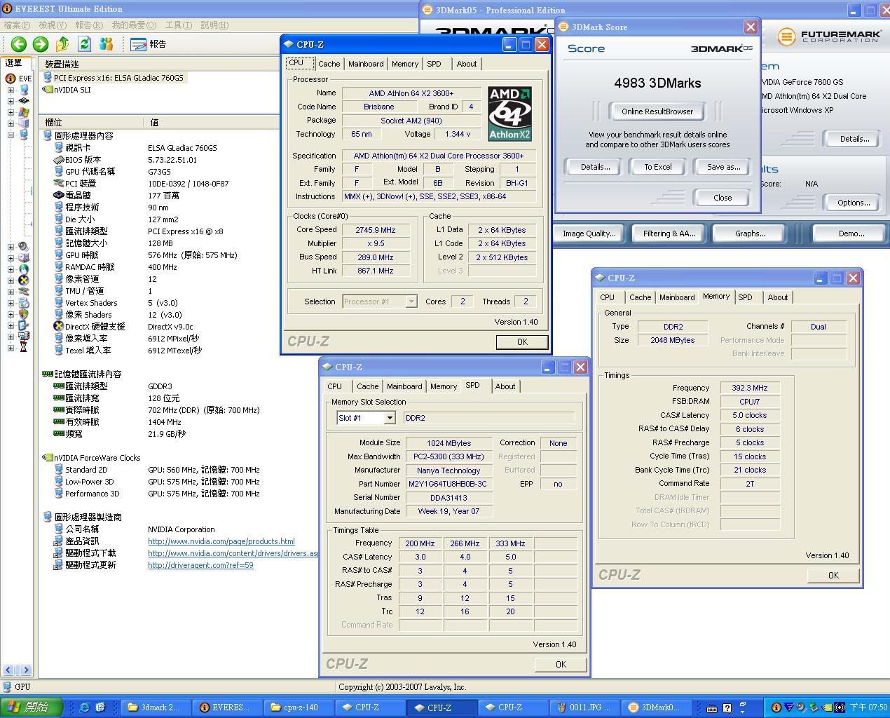The height and width of the screenshot is (718, 890).
Task: Open the Processor #1 selection dropdown in CPU-Z
Action: pyautogui.click(x=411, y=302)
